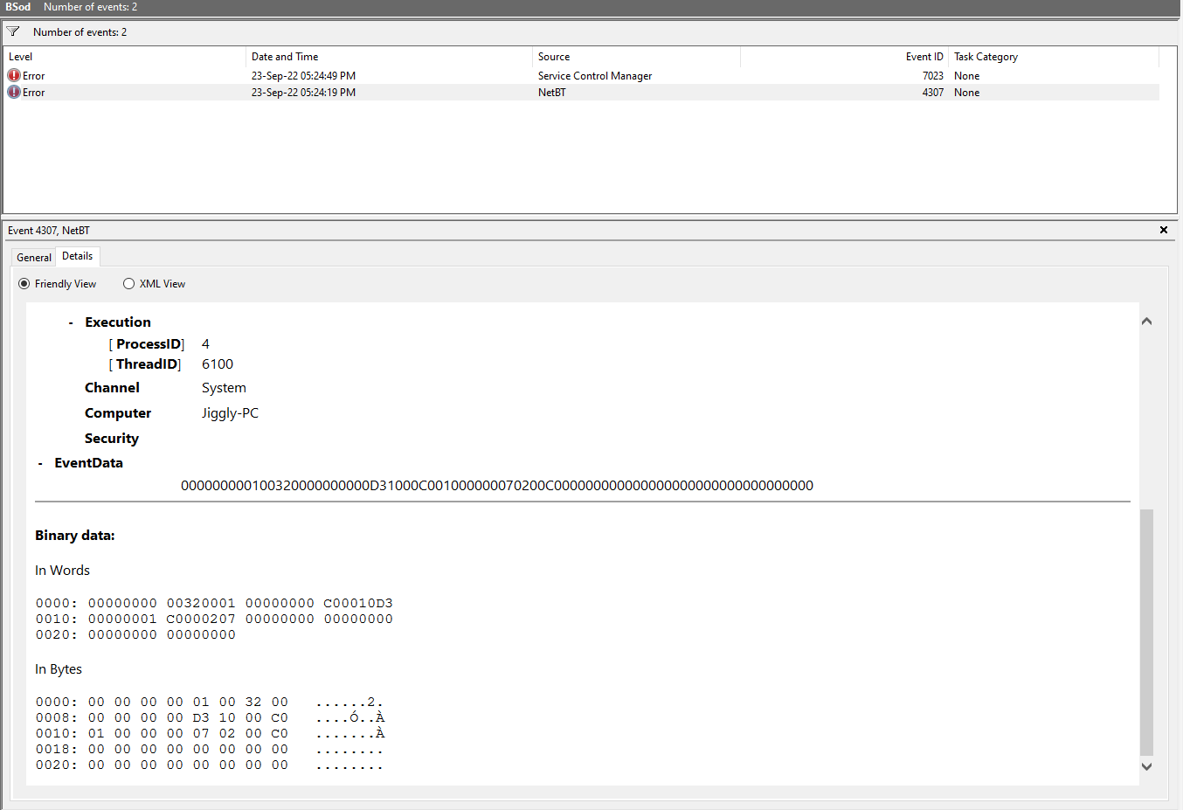Close the Event 4307 details pane

click(x=1164, y=230)
